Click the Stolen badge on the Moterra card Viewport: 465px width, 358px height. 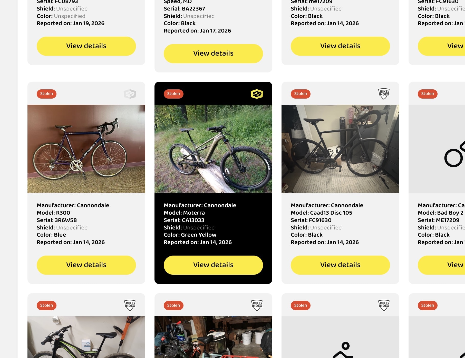[x=173, y=94]
